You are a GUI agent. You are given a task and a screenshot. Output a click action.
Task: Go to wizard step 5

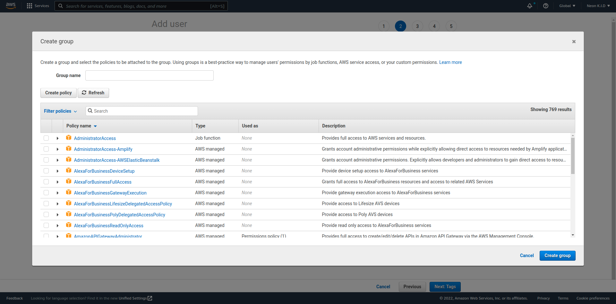pos(451,26)
